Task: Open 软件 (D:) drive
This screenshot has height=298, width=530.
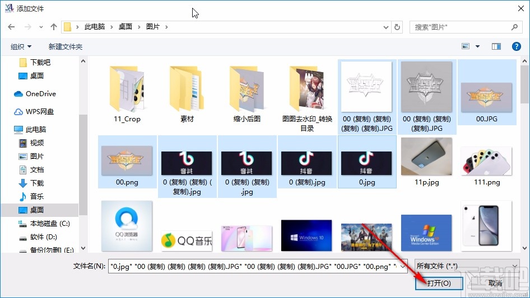Action: (38, 237)
